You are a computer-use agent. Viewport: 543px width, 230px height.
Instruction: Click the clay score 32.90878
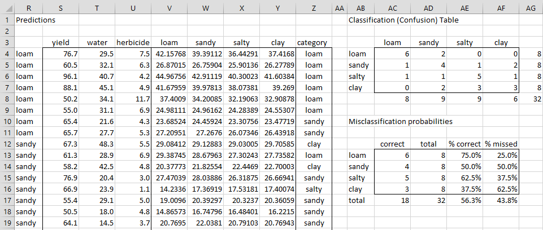[x=278, y=99]
